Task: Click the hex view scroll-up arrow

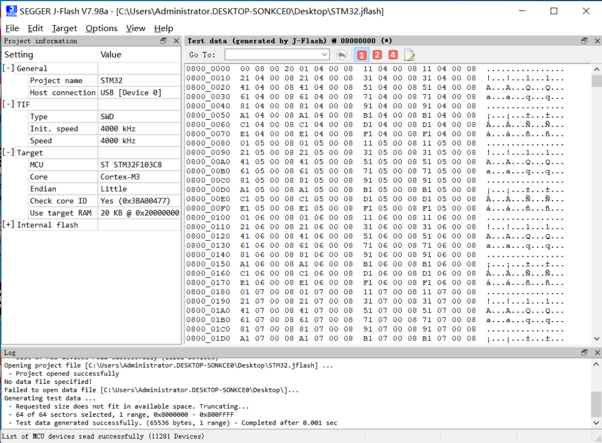Action: tap(596, 70)
